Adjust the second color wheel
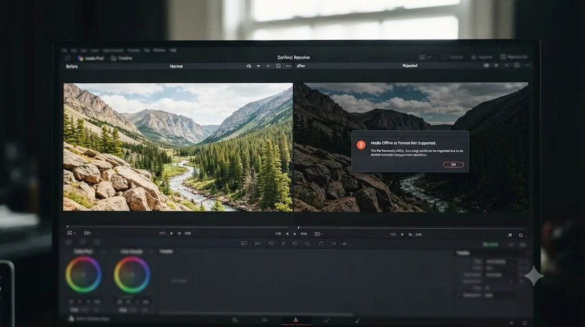 click(132, 275)
